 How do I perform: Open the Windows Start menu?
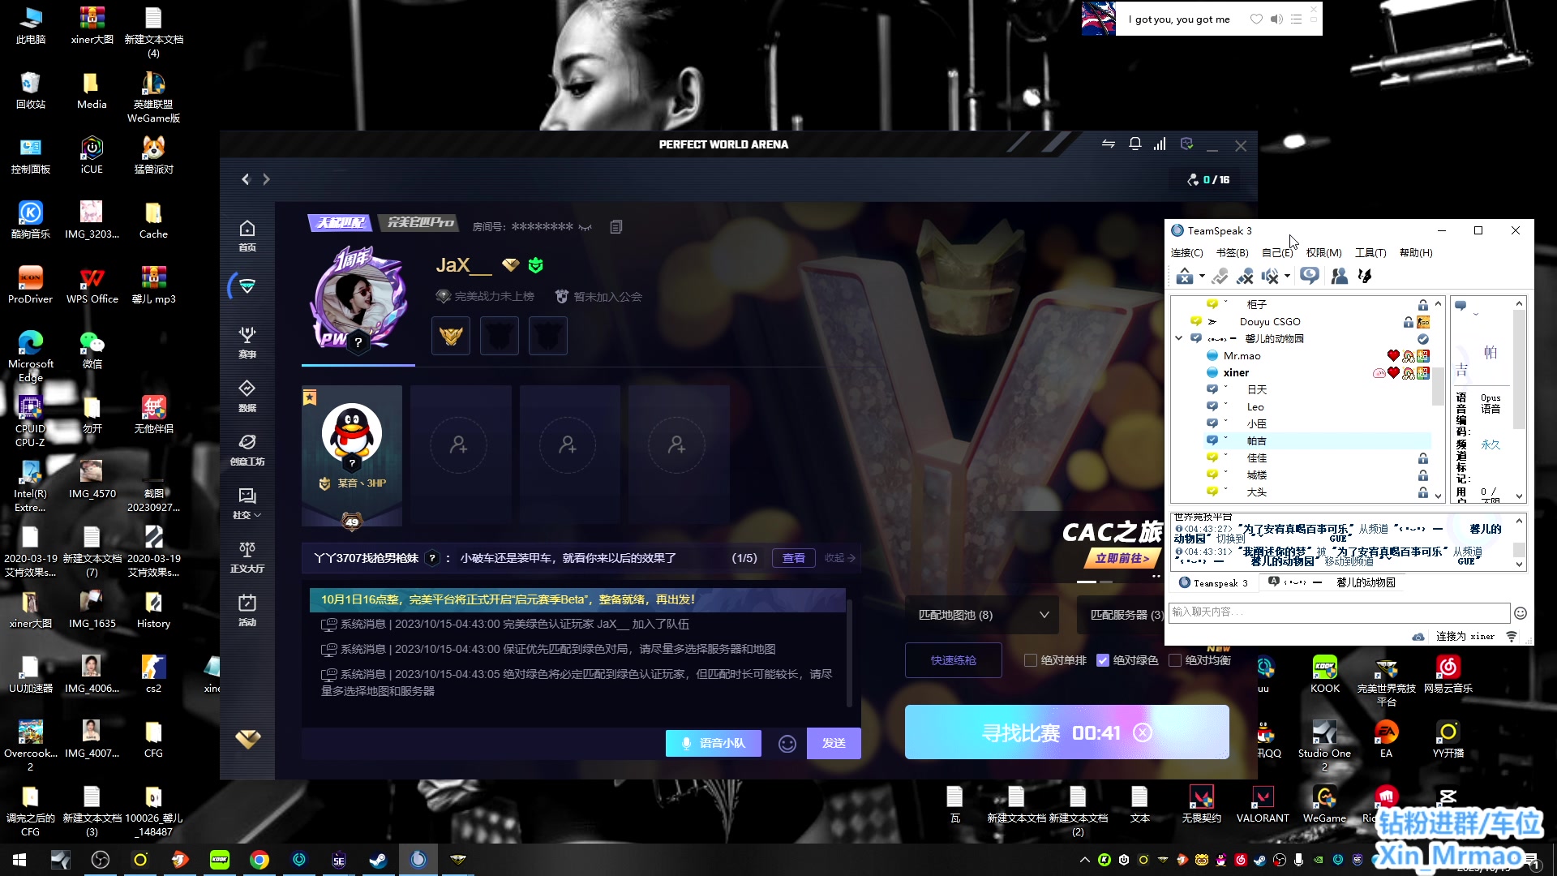coord(19,860)
